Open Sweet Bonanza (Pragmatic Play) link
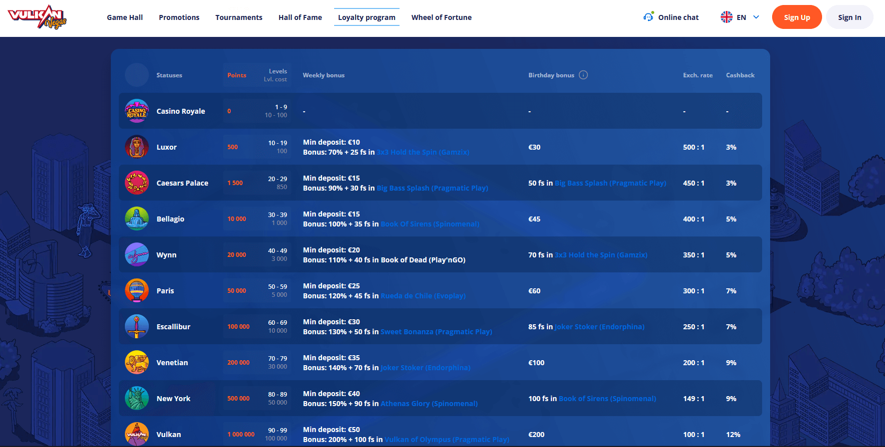This screenshot has height=447, width=885. (436, 332)
